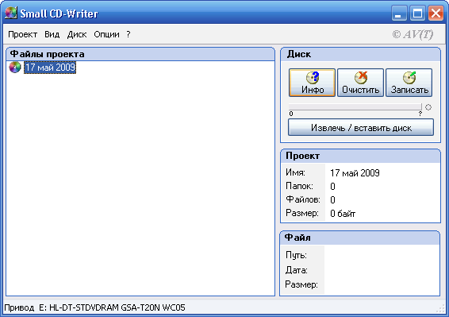The height and width of the screenshot is (317, 449).
Task: Click the Очистить erase disc button
Action: pyautogui.click(x=360, y=83)
